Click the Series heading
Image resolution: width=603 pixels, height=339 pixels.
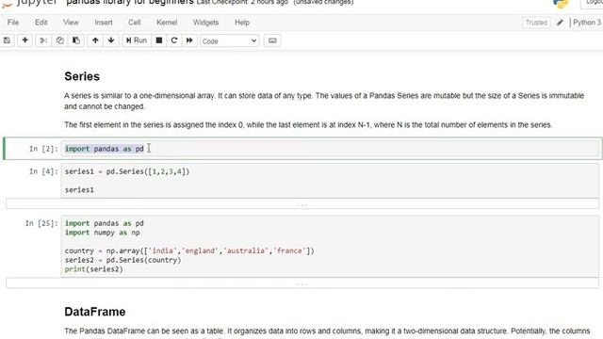[x=82, y=76]
